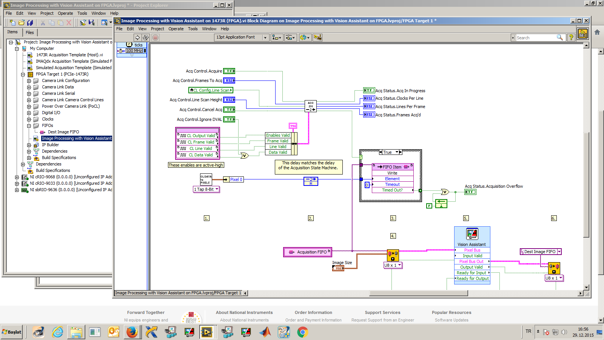Image resolution: width=604 pixels, height=340 pixels.
Task: Open the Operate menu in block diagram window
Action: [176, 29]
